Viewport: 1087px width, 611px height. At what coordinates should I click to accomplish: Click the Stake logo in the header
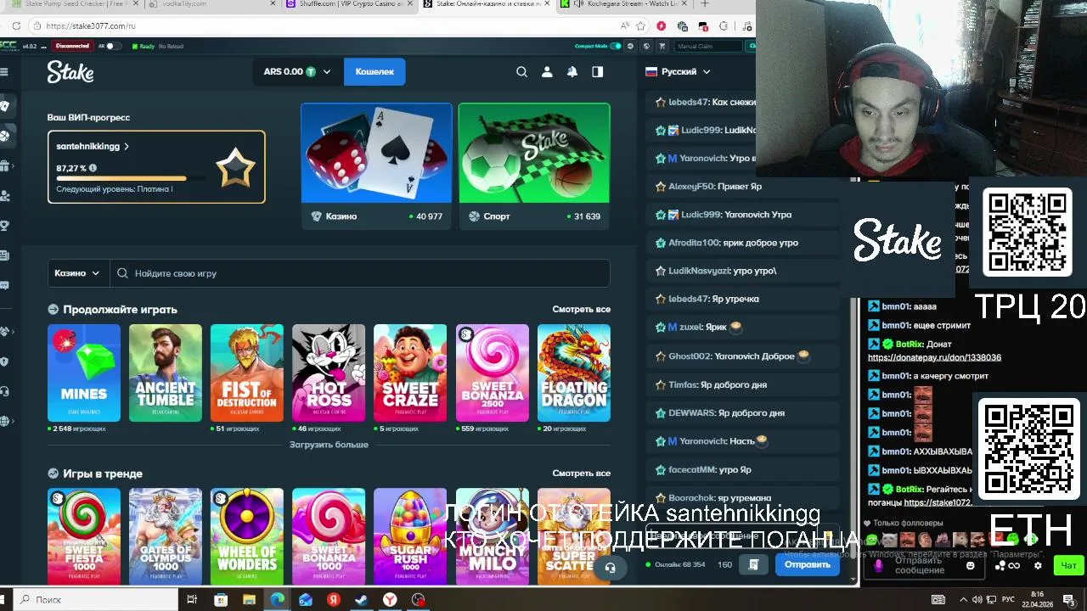pos(70,72)
